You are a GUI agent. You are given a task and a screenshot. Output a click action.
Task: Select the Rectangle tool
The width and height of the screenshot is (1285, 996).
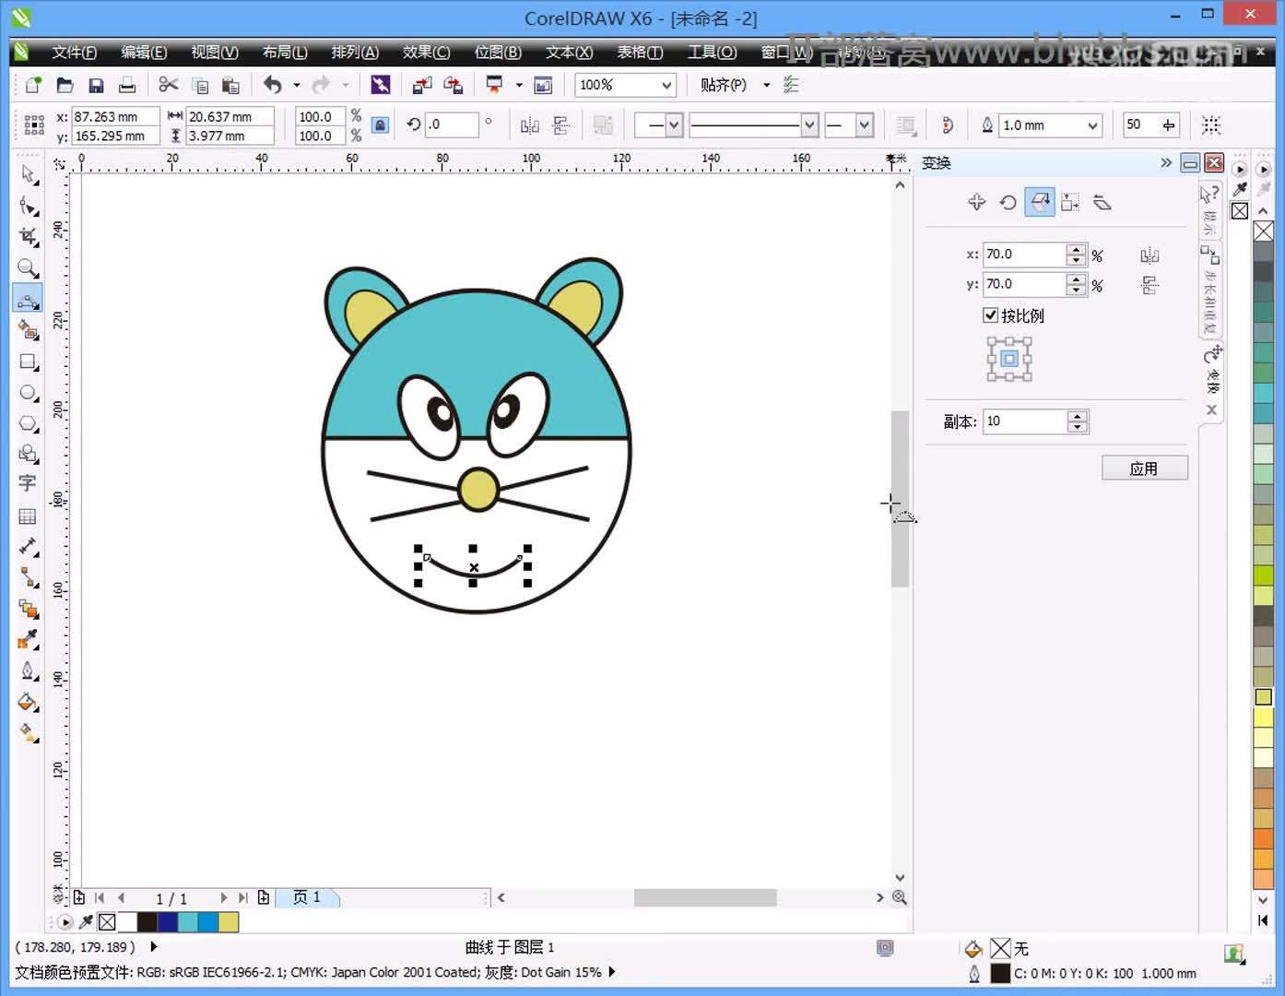coord(28,362)
